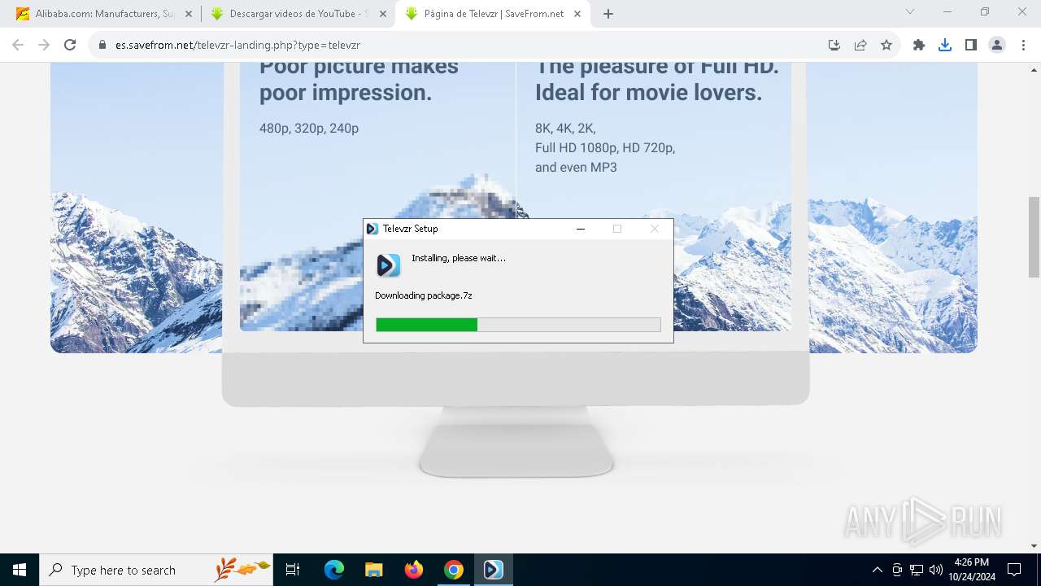Open the Windows Start menu
The width and height of the screenshot is (1041, 586).
coord(20,570)
